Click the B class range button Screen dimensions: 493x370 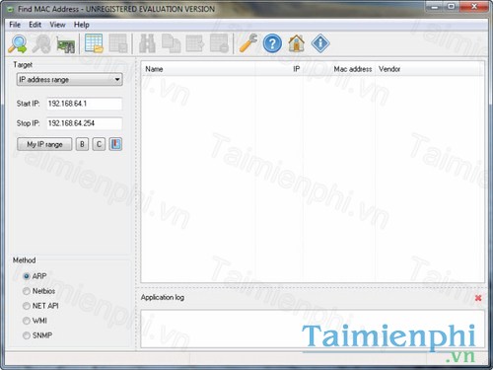82,144
